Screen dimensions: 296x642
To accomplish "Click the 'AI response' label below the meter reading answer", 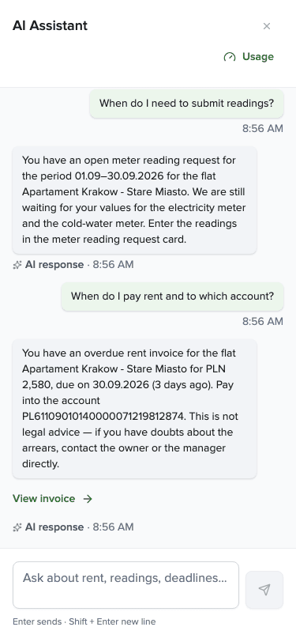I will tap(54, 265).
